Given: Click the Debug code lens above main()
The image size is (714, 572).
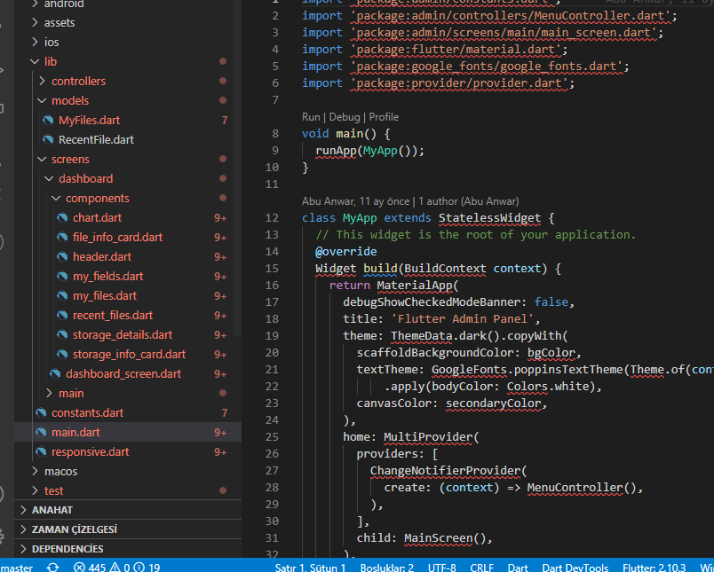Looking at the screenshot, I should (x=345, y=117).
